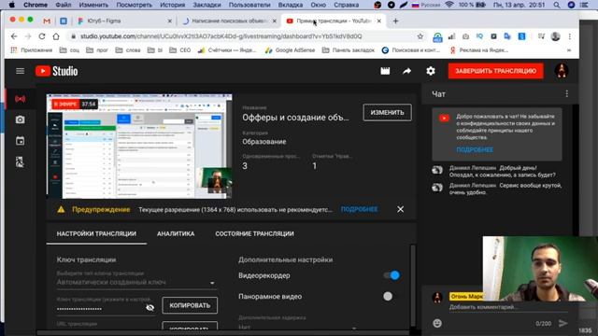This screenshot has height=336, width=598.
Task: Open the YouTube Studio hamburger menu
Action: click(20, 71)
